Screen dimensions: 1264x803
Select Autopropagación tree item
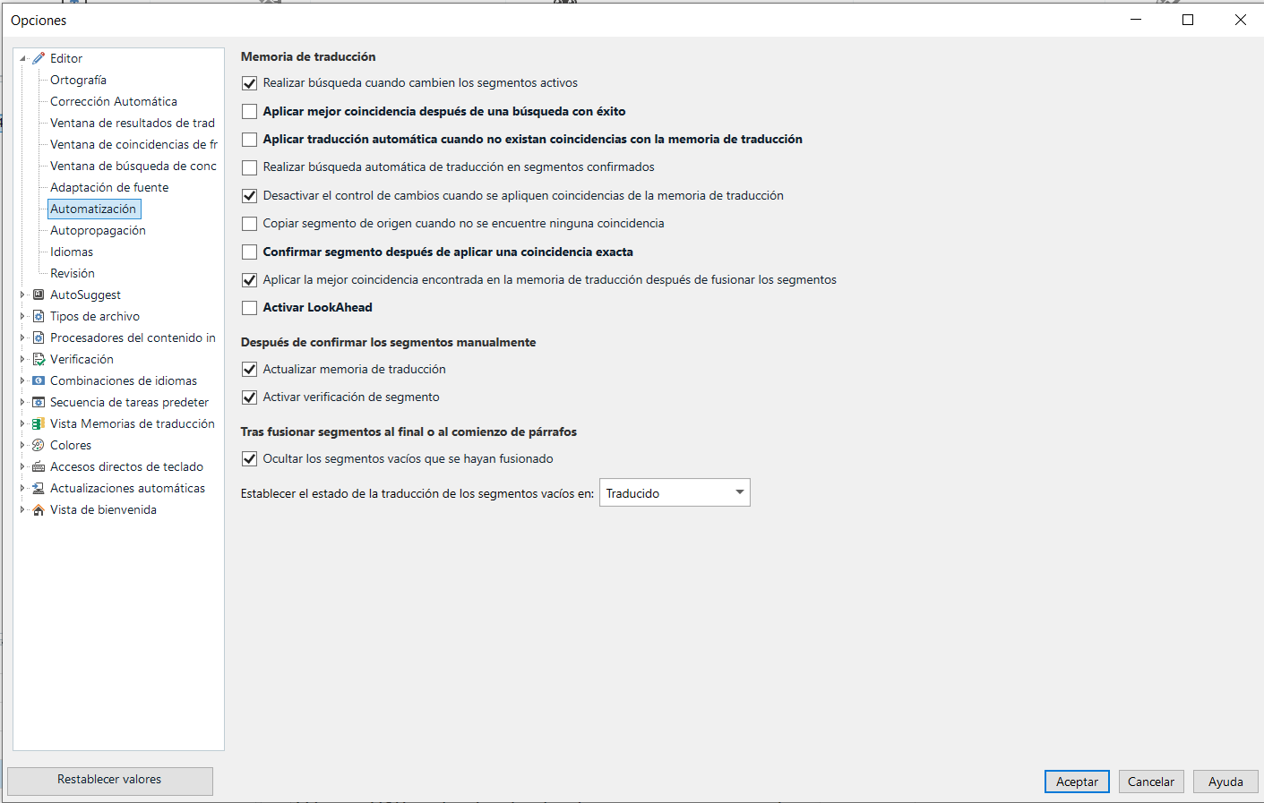(x=98, y=230)
